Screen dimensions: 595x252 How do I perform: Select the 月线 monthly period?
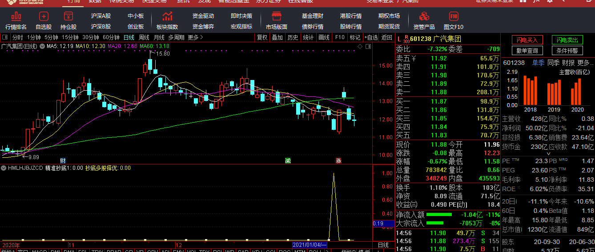point(159,37)
